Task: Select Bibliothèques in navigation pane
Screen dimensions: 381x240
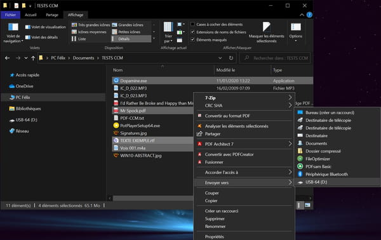Action: coord(25,109)
